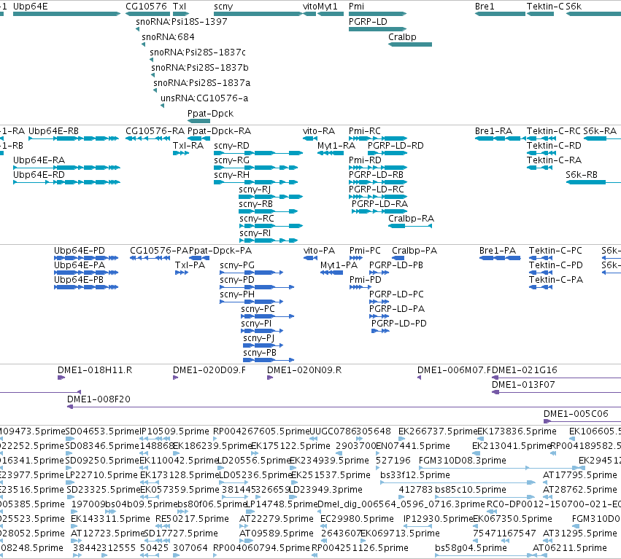
Task: Click the Ubp64E-PD CDS label
Action: (80, 251)
